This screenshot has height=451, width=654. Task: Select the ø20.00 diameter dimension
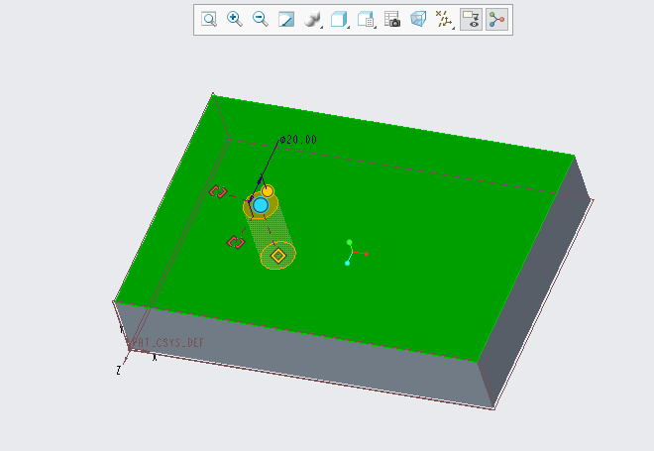(x=298, y=140)
